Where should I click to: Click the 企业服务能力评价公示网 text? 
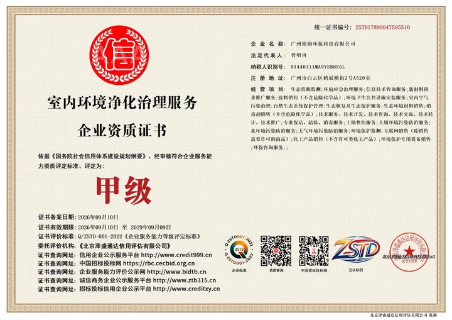pos(112,272)
